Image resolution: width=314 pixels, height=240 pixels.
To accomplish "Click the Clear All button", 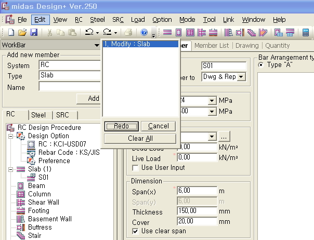I will 140,139.
